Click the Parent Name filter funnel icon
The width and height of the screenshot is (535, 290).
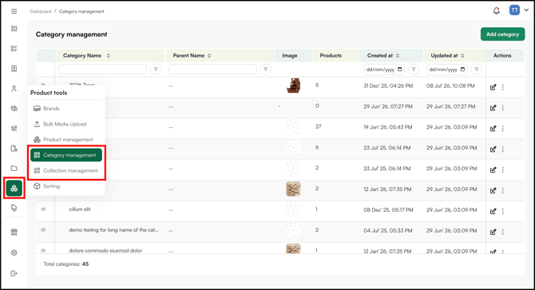click(x=265, y=70)
